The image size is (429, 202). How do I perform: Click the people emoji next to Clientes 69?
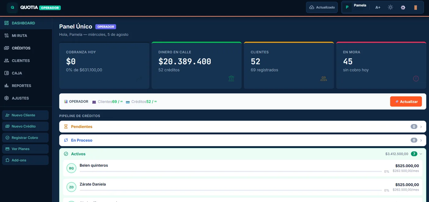point(94,102)
